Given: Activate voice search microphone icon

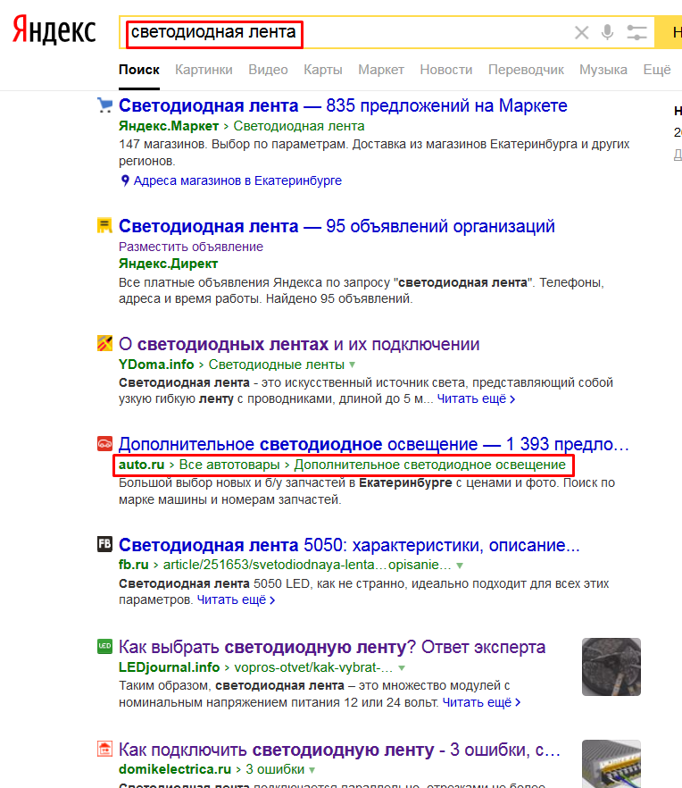Looking at the screenshot, I should [607, 32].
